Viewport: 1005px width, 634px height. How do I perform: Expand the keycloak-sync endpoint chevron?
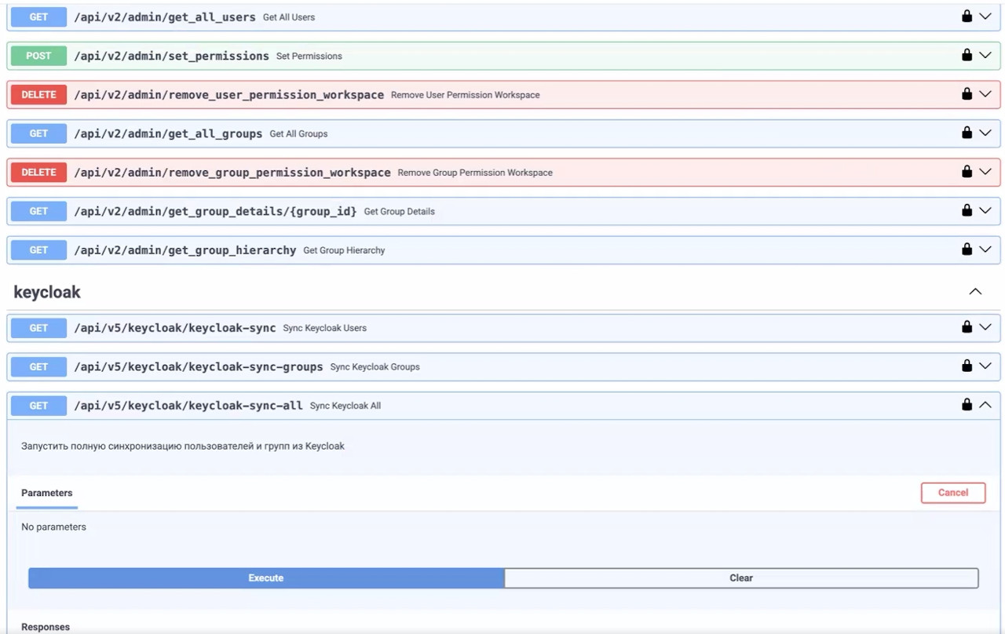point(985,327)
